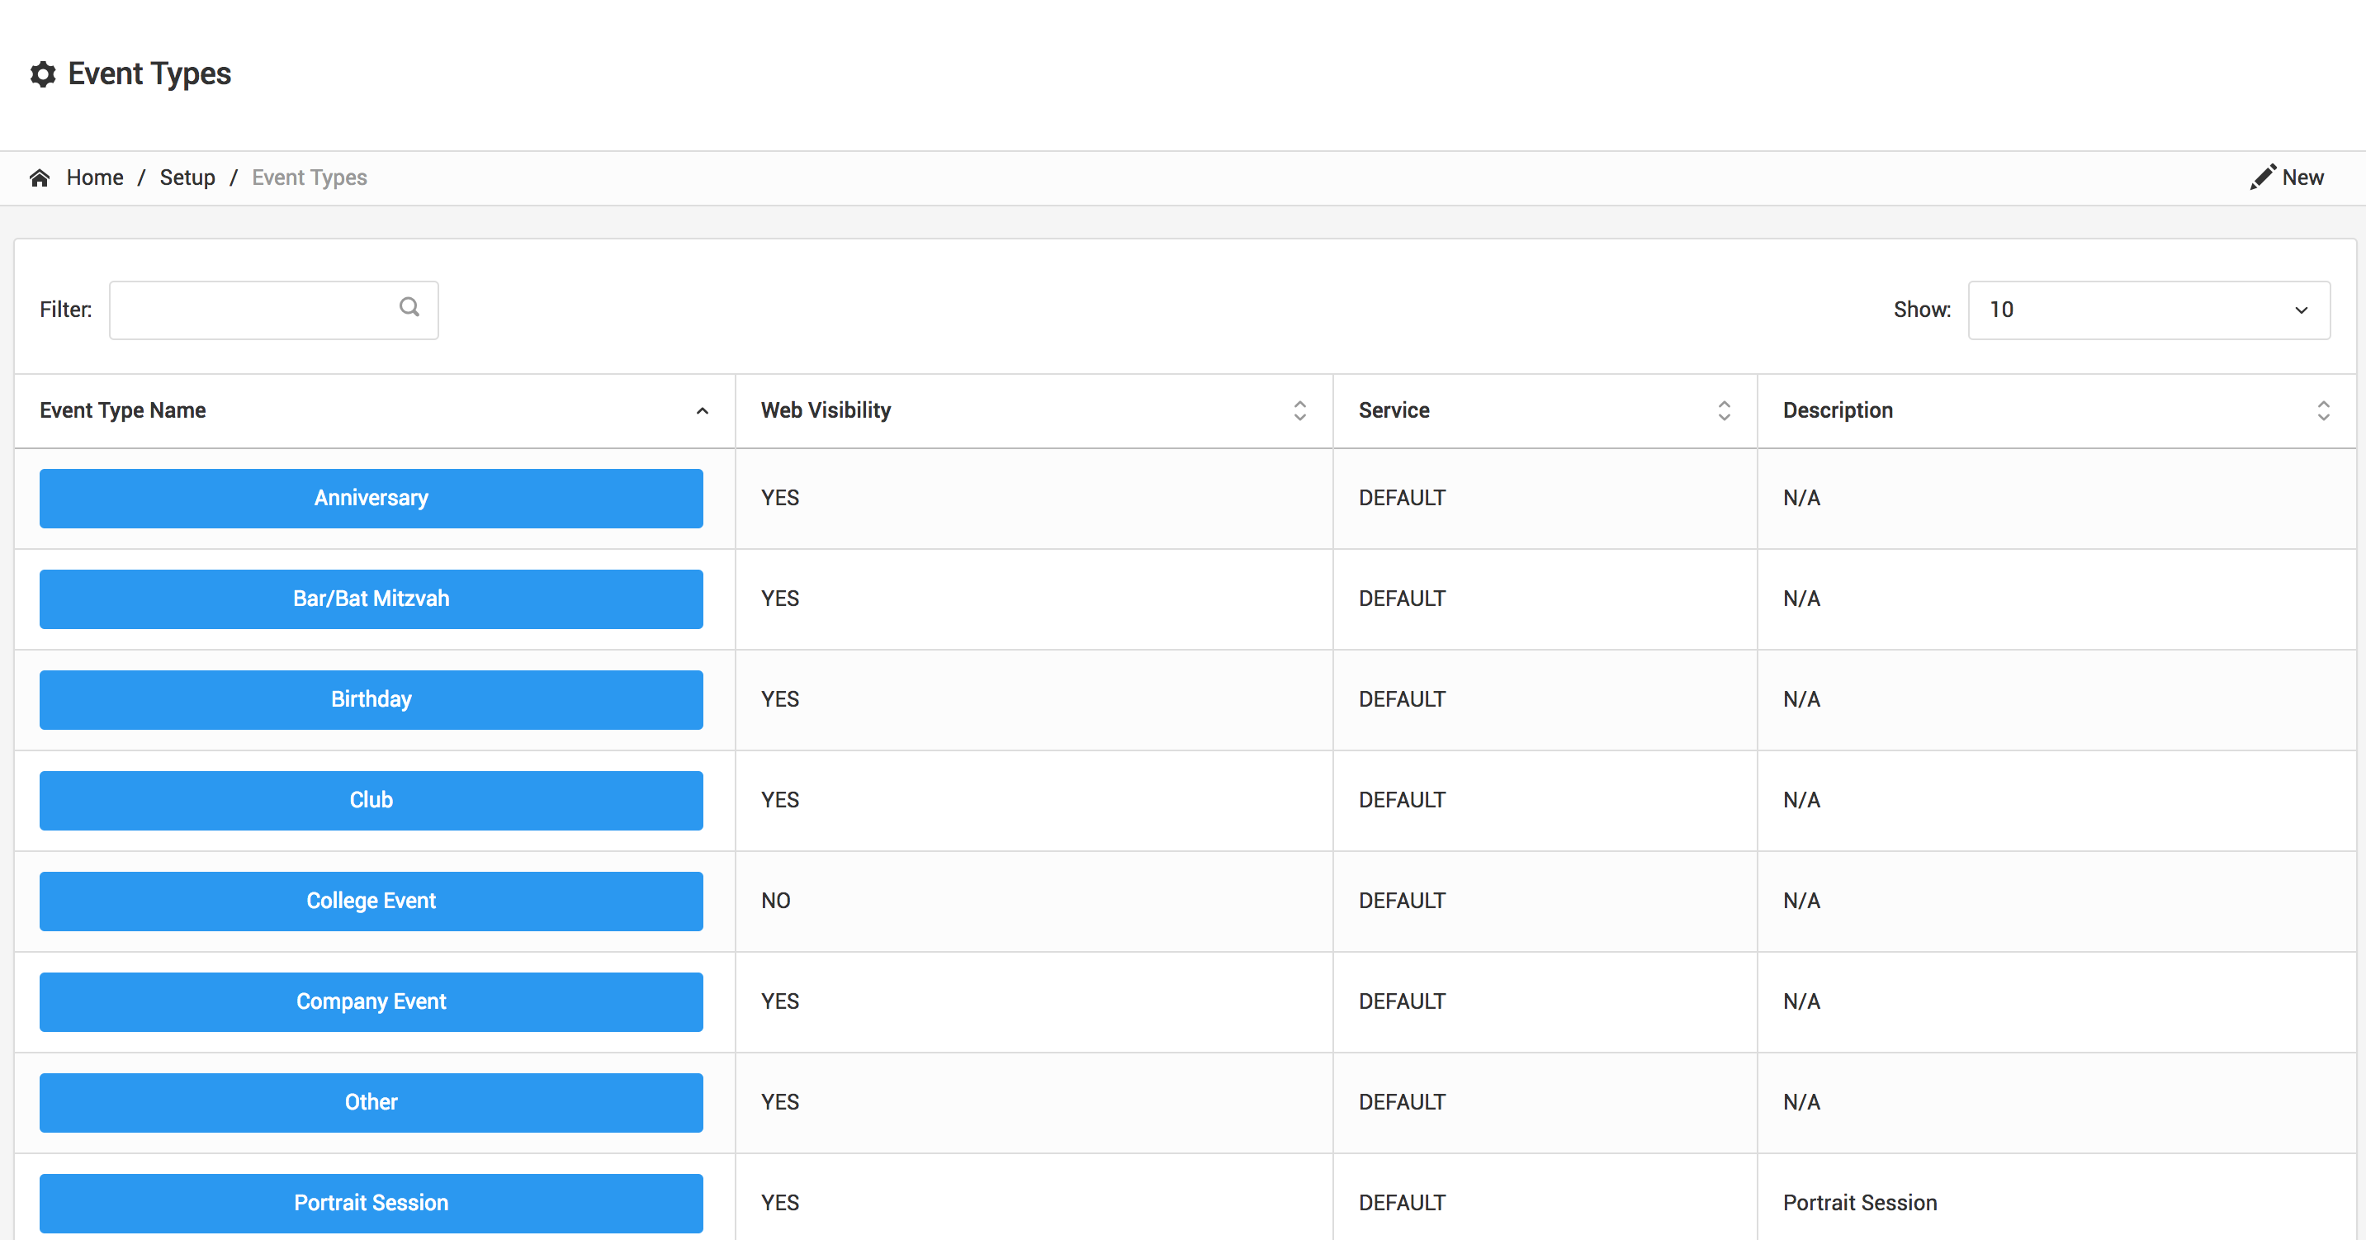Click the search magnifier in Filter box
Viewport: 2366px width, 1240px height.
[409, 308]
